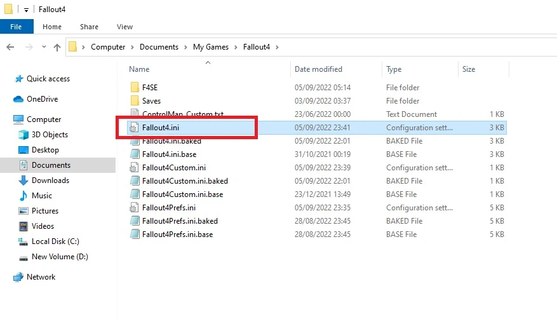Open 3D Objects in sidebar

50,135
